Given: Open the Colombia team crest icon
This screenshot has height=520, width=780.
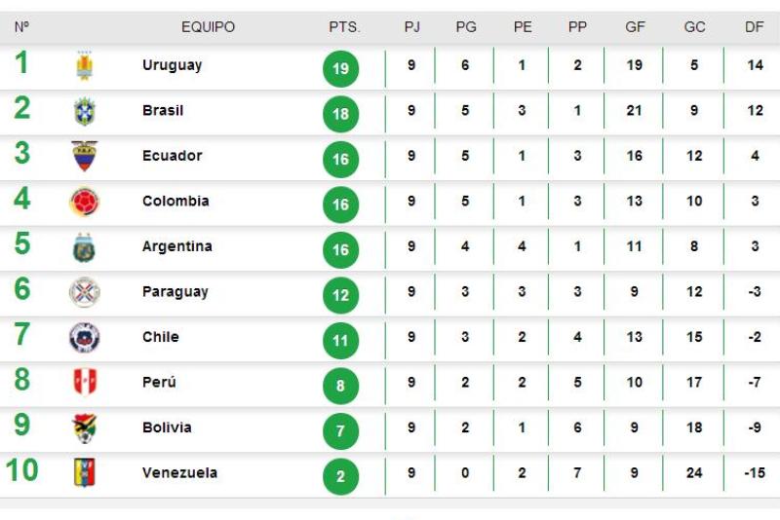Looking at the screenshot, I should click(85, 202).
